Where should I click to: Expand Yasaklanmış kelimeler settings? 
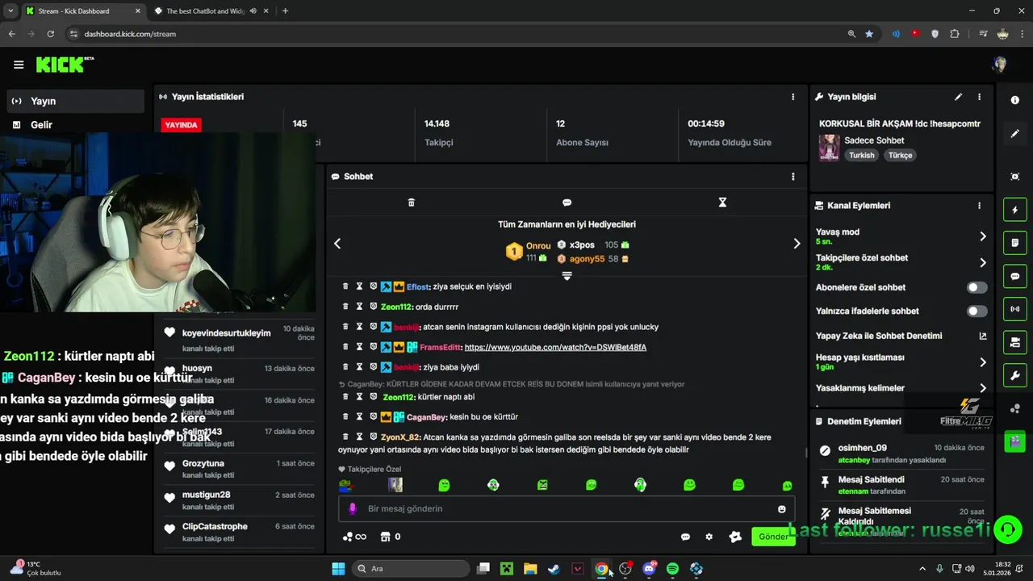901,388
